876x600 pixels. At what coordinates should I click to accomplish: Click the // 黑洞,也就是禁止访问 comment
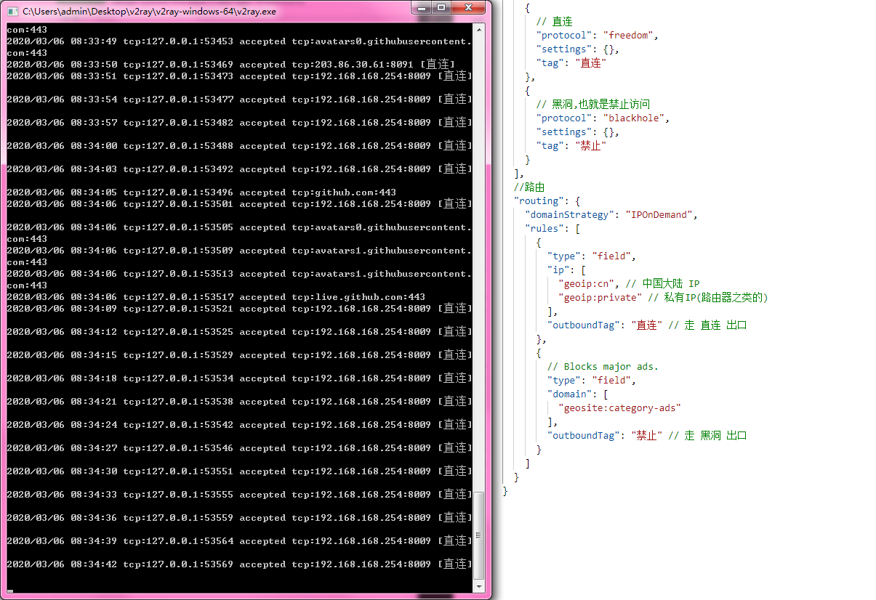[593, 104]
